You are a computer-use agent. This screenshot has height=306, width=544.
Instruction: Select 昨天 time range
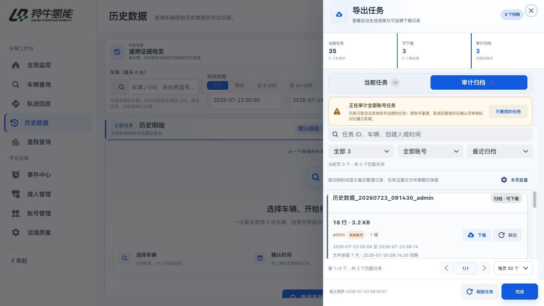pos(240,85)
